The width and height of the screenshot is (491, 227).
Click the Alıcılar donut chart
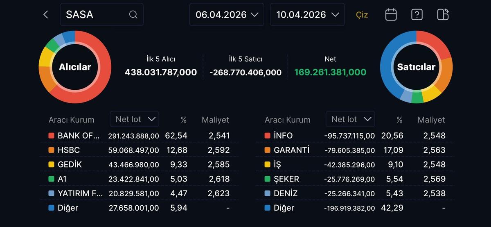coord(75,67)
